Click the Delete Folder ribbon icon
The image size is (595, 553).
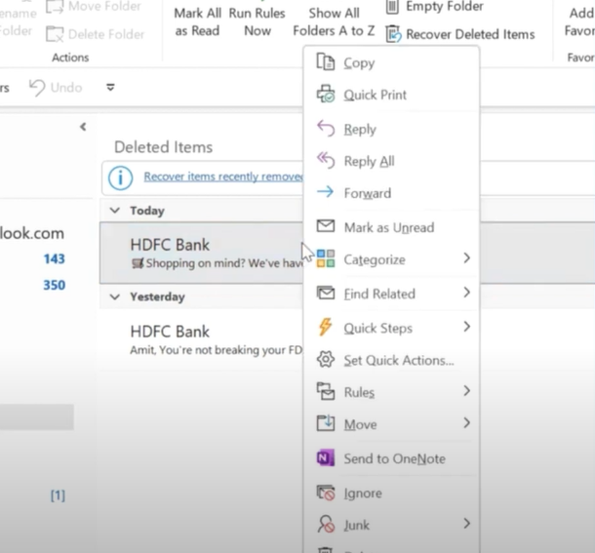(x=55, y=34)
